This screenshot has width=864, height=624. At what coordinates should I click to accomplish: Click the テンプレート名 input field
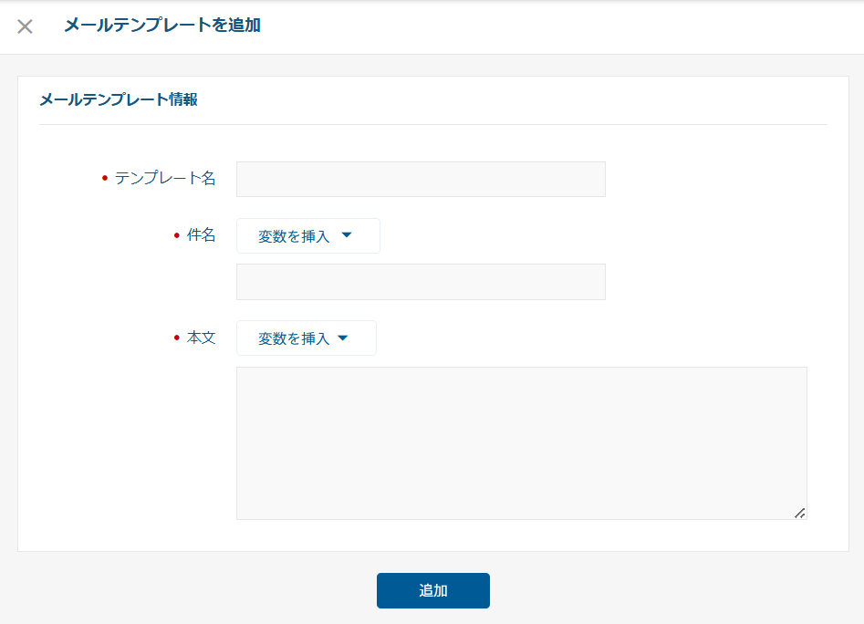421,179
